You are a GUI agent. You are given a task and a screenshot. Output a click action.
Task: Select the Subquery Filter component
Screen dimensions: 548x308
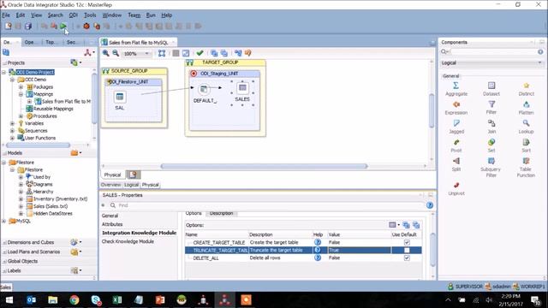point(491,168)
